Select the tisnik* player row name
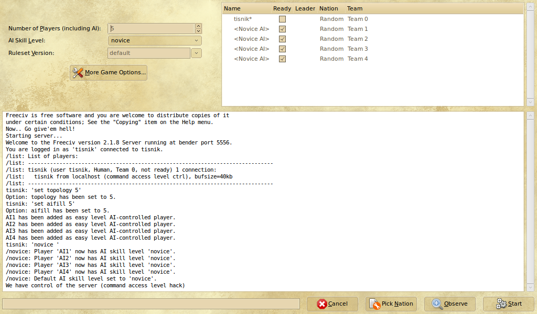Image resolution: width=537 pixels, height=314 pixels. [x=243, y=19]
